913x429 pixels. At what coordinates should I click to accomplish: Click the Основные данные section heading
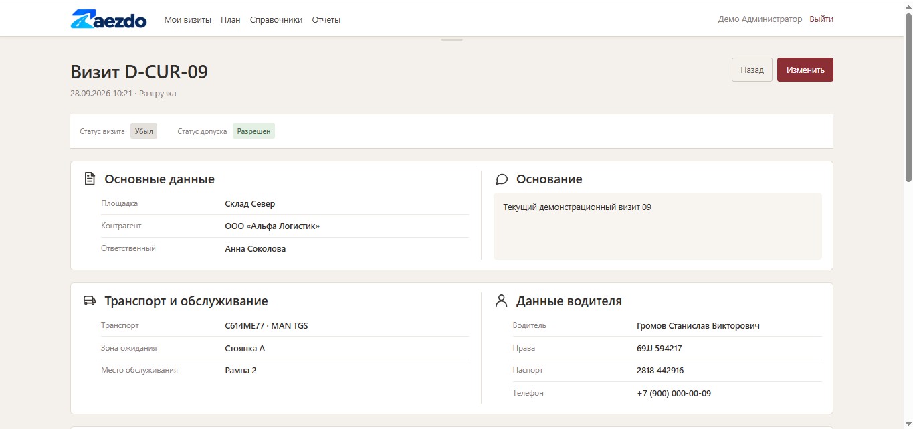159,179
